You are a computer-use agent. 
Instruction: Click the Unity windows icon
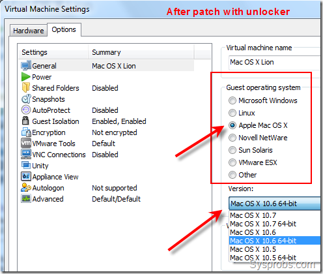(x=26, y=165)
